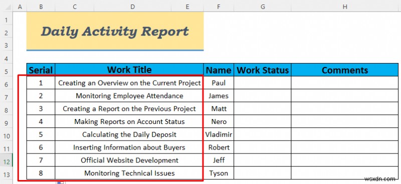This screenshot has width=401, height=184.
Task: Click the name Paul
Action: 219,82
